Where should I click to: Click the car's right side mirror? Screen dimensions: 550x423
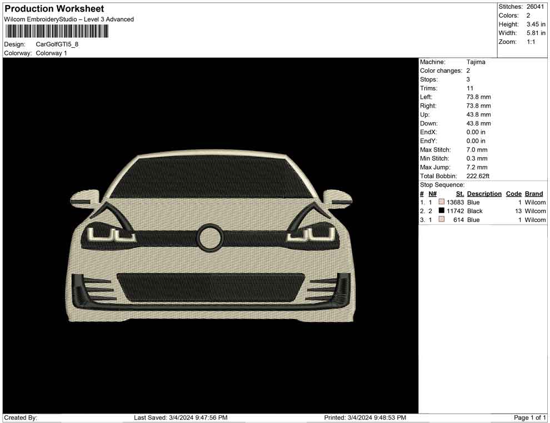click(337, 198)
